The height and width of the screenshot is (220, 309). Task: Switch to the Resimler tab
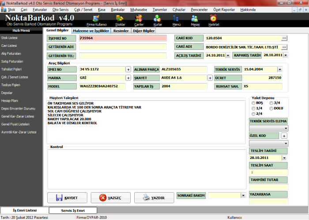(121, 31)
